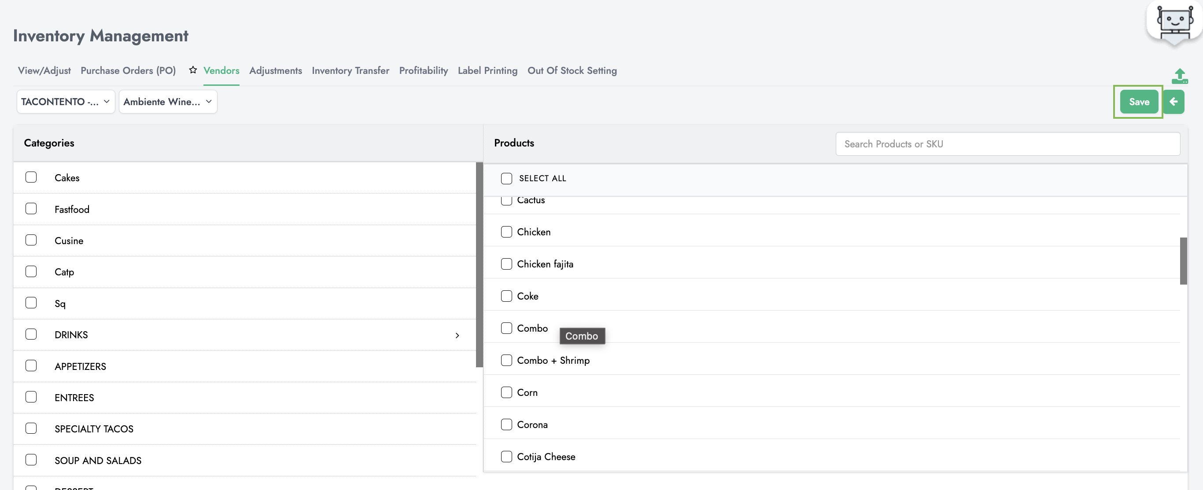Click the Save button
The height and width of the screenshot is (490, 1203).
click(1139, 102)
